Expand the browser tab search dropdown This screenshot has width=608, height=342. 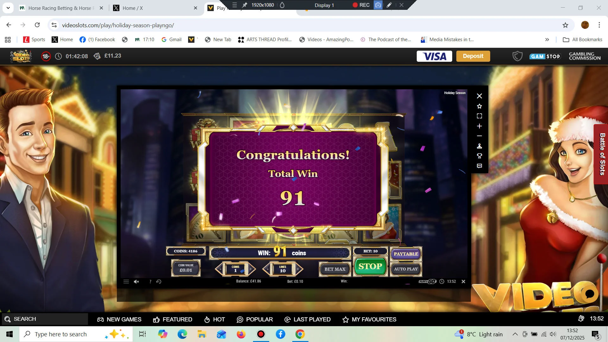(x=8, y=8)
